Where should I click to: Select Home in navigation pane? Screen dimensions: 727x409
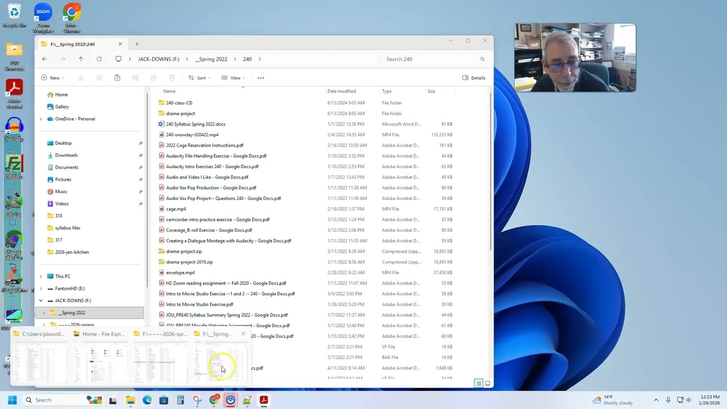click(x=61, y=94)
